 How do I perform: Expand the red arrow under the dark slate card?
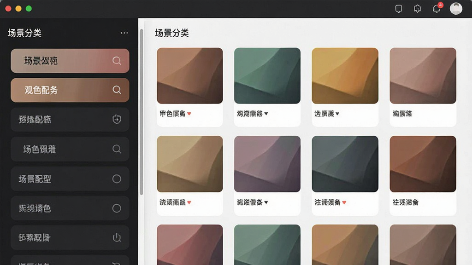coord(344,202)
